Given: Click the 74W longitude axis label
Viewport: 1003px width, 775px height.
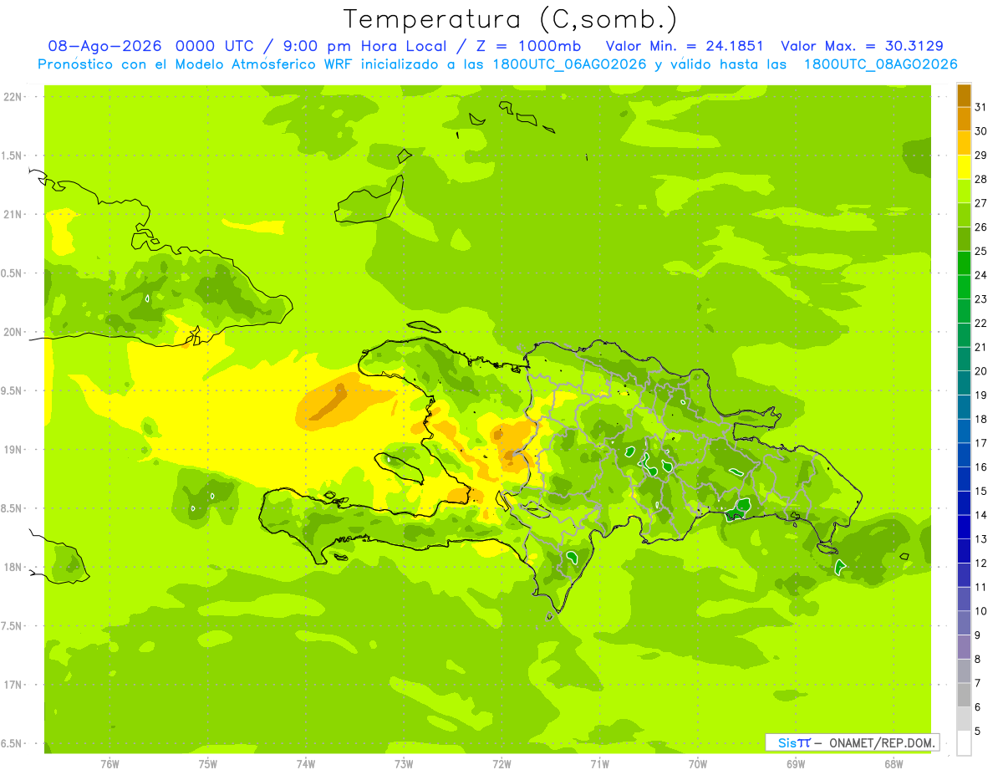Looking at the screenshot, I should click(306, 764).
